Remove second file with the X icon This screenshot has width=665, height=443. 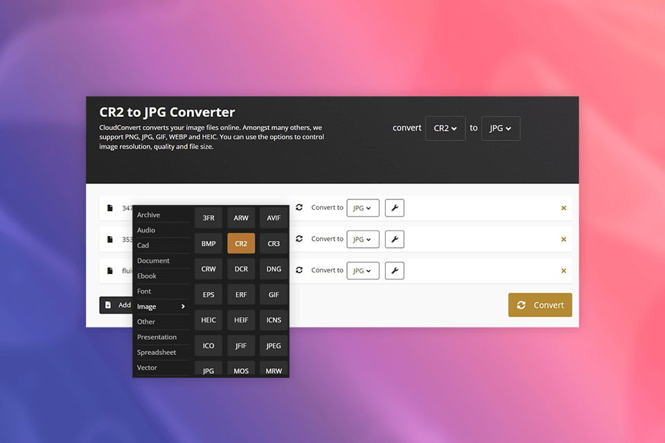pos(564,239)
